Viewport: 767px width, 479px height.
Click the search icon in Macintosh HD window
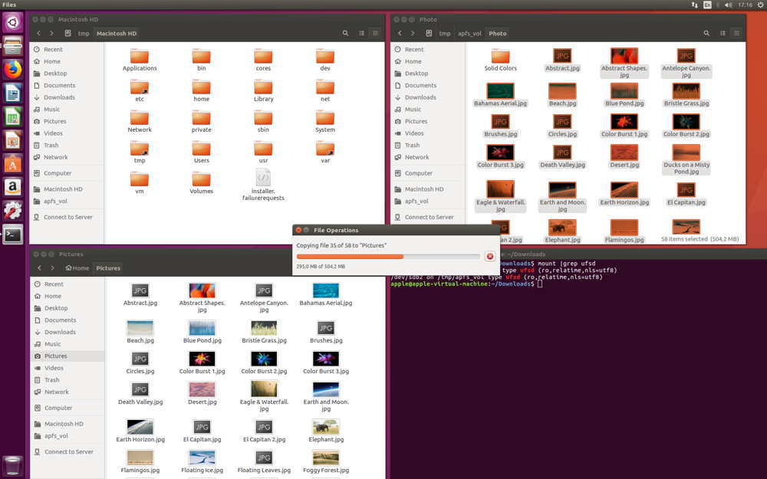[345, 33]
